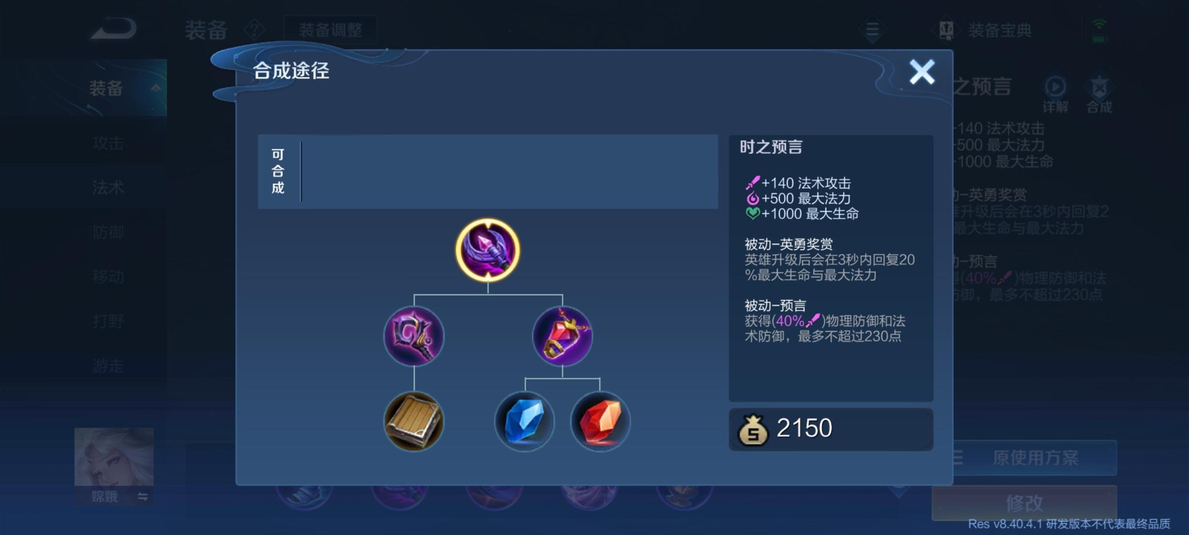Switch to the 法术 category tab
This screenshot has height=535, width=1189.
click(108, 188)
